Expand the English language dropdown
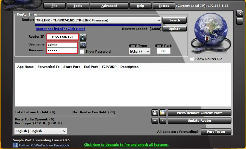Viewport: 246px width, 149px height. (x=40, y=131)
